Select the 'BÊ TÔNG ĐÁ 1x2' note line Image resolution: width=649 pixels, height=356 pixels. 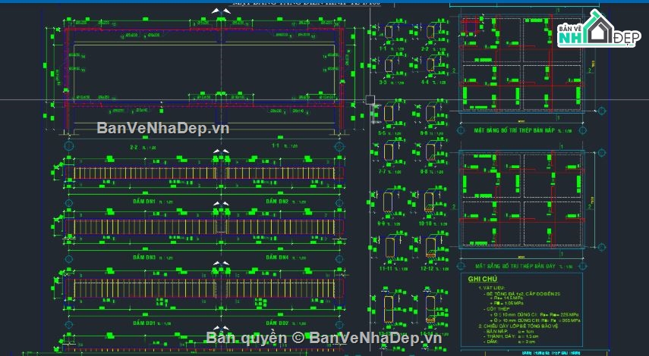tap(523, 293)
